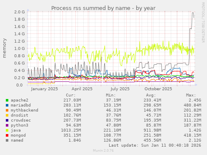207x155 pixels.
Task: Click the 'memory' vertical axis title
Action: [4, 48]
